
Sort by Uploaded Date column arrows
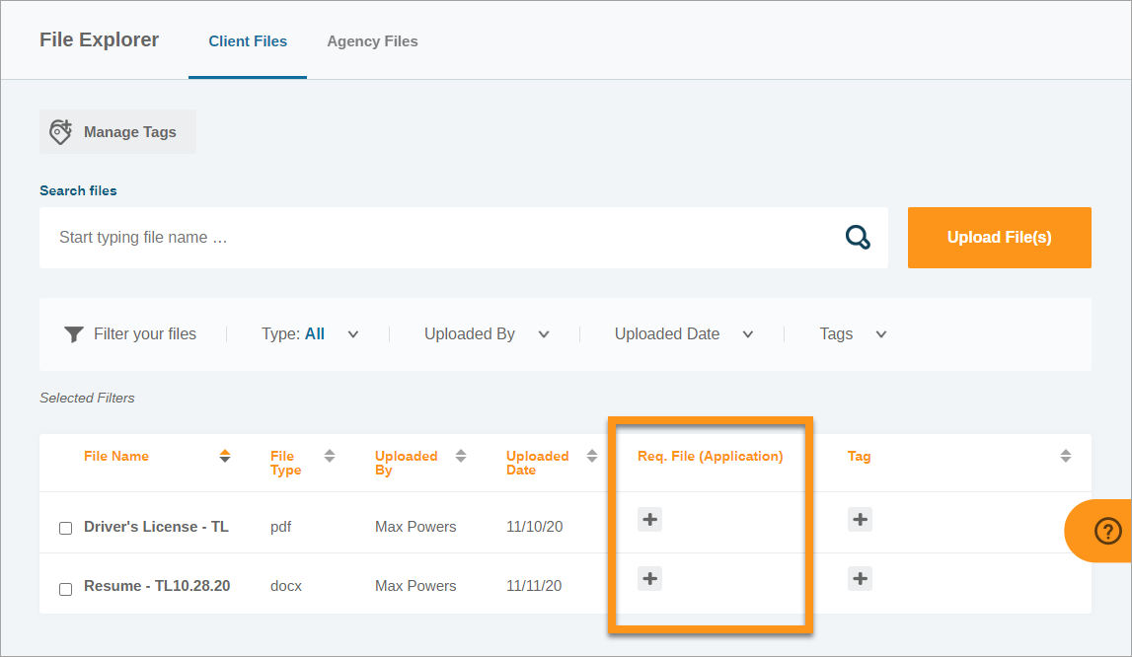[x=592, y=456]
